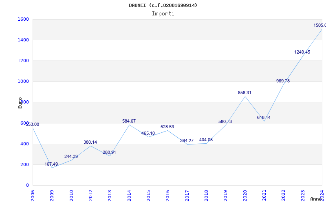Image resolution: width=326 pixels, height=203 pixels.
Task: Select data label 404.08 for 2018
Action: tap(206, 140)
